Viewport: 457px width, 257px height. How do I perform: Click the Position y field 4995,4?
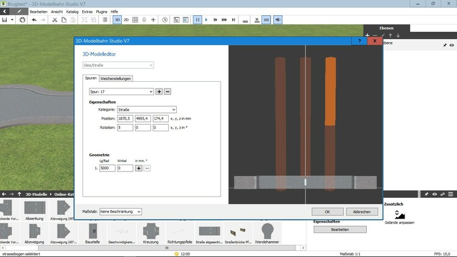coord(143,118)
